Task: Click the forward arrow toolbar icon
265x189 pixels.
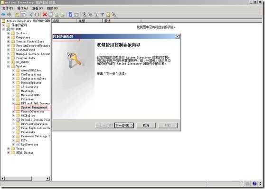Action: (x=9, y=15)
